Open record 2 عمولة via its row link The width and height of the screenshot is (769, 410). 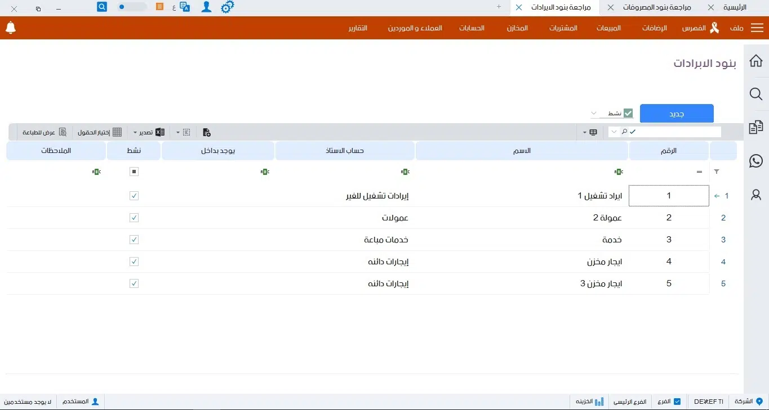tap(723, 218)
